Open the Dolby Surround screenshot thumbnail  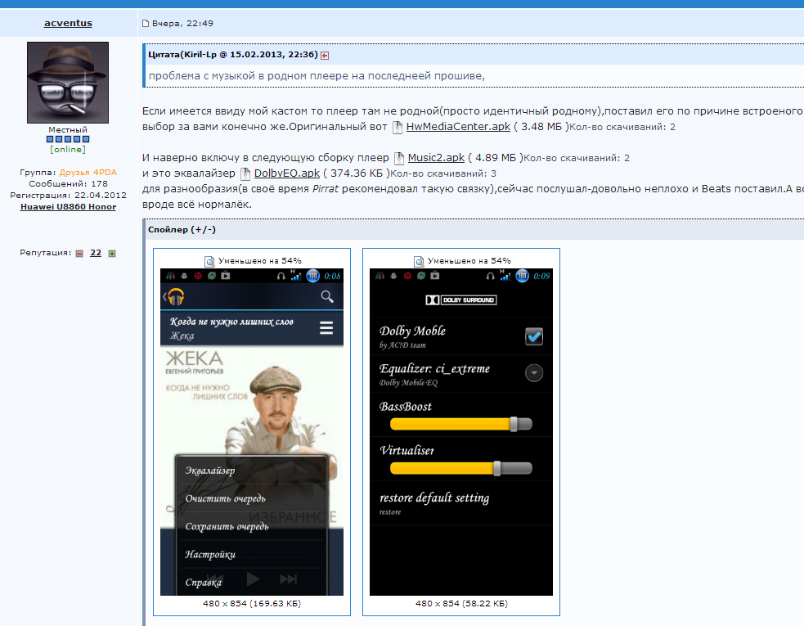461,432
